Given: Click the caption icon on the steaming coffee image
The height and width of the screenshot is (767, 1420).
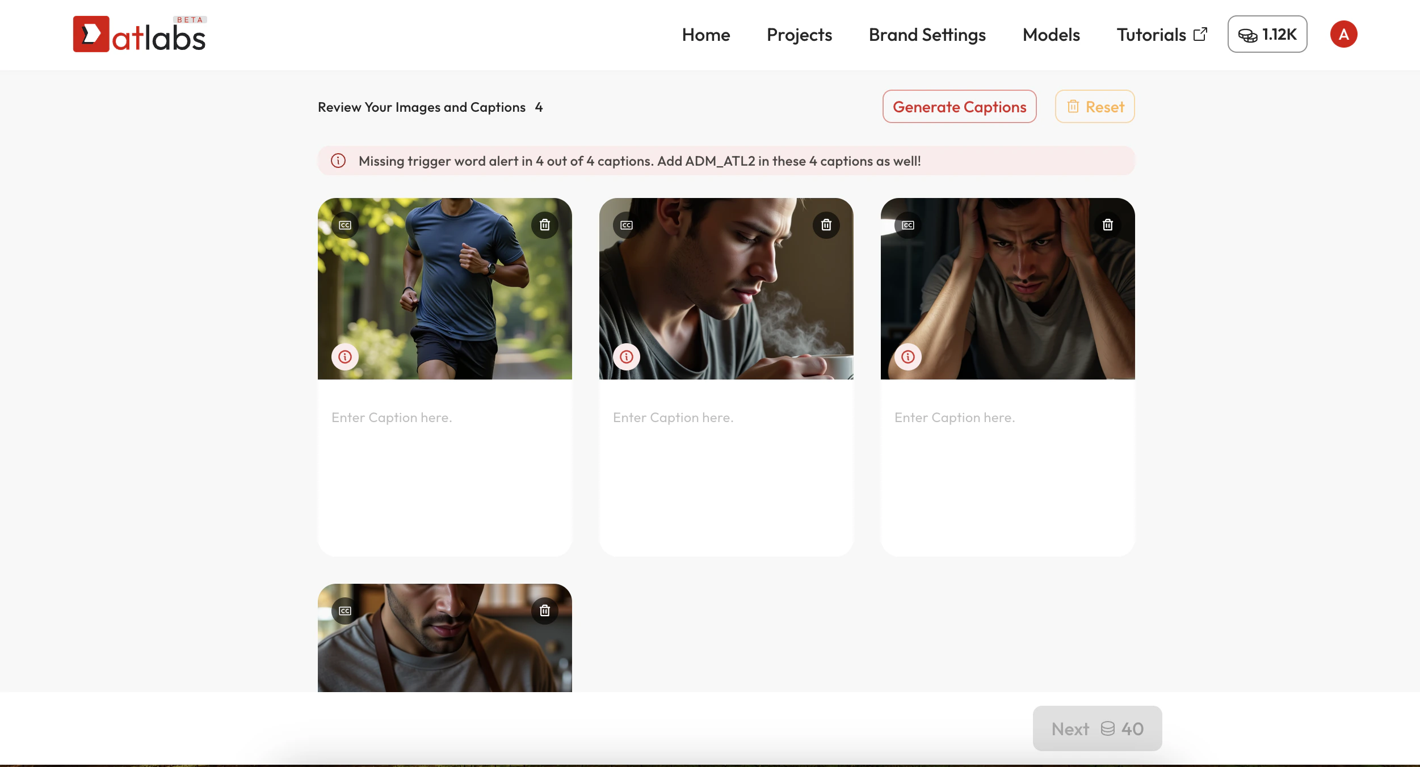Looking at the screenshot, I should pos(627,225).
